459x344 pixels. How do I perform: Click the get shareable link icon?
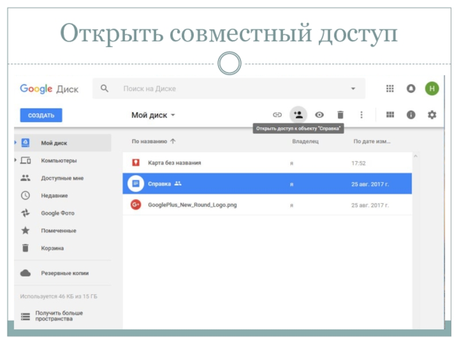pyautogui.click(x=277, y=115)
